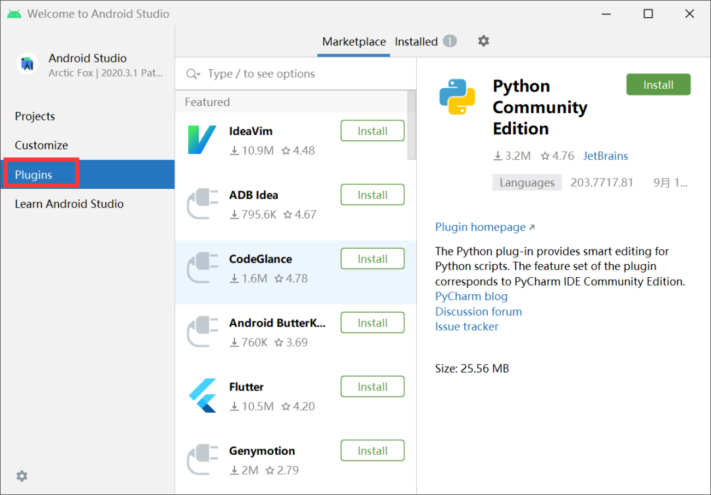This screenshot has width=711, height=495.
Task: Close the Welcome to Android Studio window
Action: pyautogui.click(x=689, y=14)
